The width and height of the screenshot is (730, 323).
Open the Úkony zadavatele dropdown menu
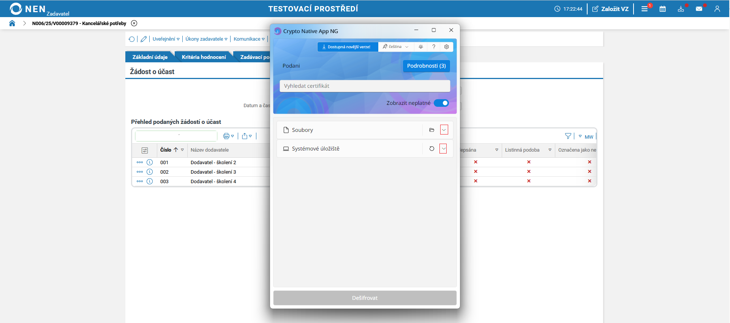click(x=207, y=39)
